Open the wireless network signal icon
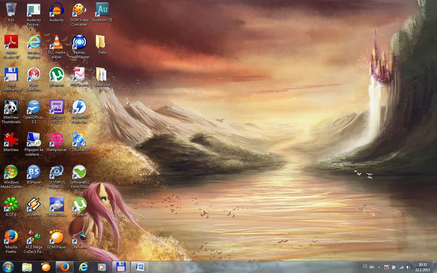 point(401,267)
